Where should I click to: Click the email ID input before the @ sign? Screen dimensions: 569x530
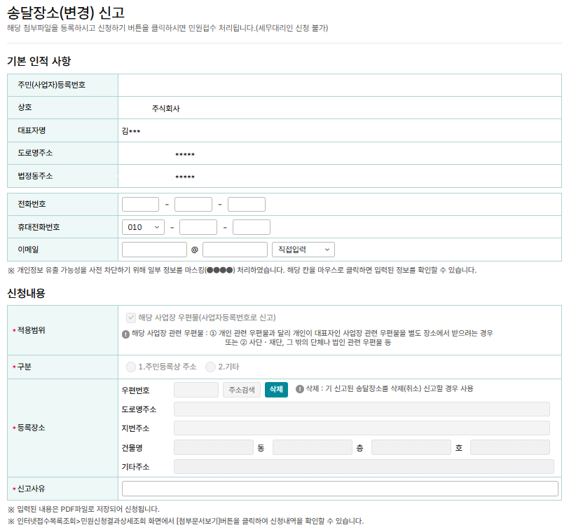pyautogui.click(x=154, y=249)
